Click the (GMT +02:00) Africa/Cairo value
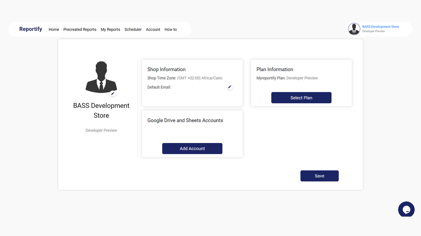The image size is (421, 236). pos(200,78)
